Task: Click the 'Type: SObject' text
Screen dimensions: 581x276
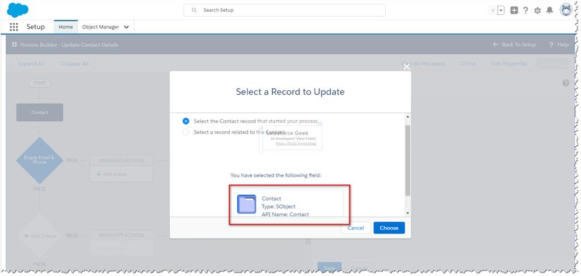Action: point(279,206)
